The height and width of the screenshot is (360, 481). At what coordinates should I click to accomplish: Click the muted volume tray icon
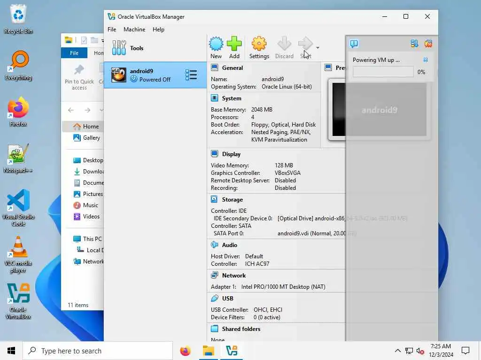coord(420,351)
